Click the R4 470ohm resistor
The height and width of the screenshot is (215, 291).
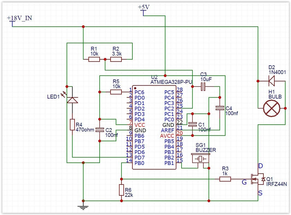pyautogui.click(x=72, y=125)
